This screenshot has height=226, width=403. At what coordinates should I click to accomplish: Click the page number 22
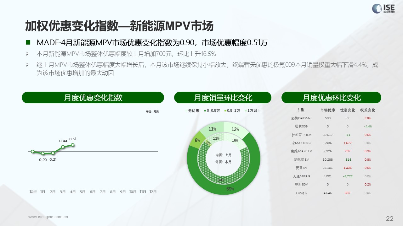(390, 218)
